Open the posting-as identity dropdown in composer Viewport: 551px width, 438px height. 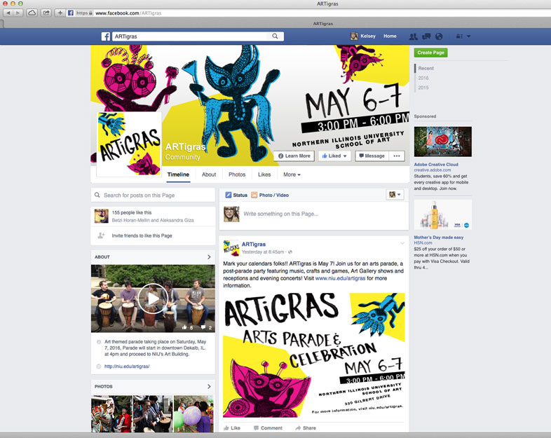395,195
